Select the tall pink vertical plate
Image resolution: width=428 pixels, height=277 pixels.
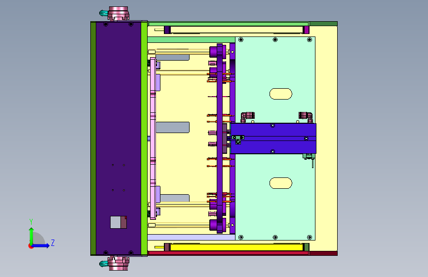[153, 138]
